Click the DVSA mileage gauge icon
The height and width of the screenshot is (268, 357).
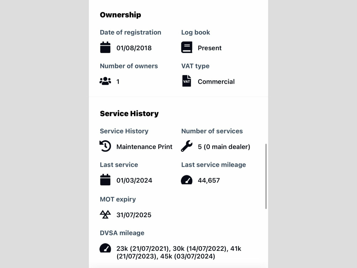pyautogui.click(x=105, y=248)
